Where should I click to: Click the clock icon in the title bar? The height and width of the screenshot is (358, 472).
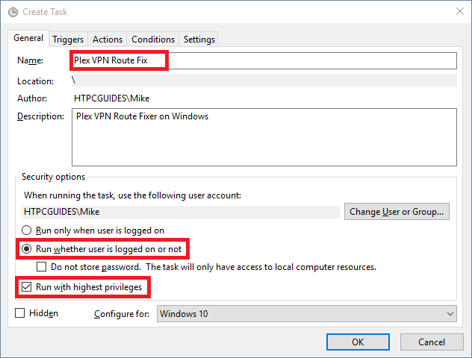click(x=12, y=12)
